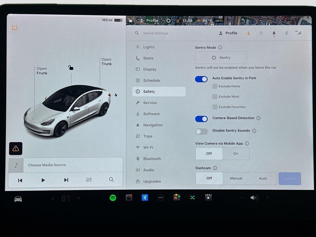Image resolution: width=316 pixels, height=237 pixels.
Task: Open the Navigation settings section
Action: [153, 125]
